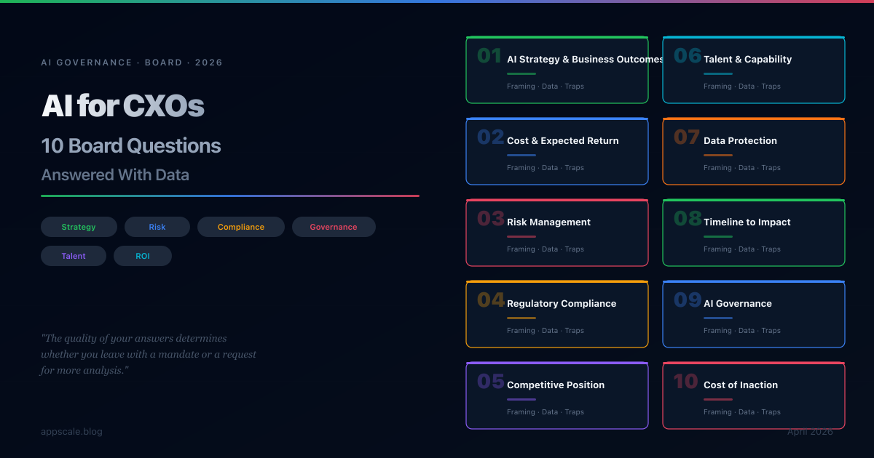The height and width of the screenshot is (458, 874).
Task: Open the AI Strategy & Business Outcomes card
Action: point(557,71)
